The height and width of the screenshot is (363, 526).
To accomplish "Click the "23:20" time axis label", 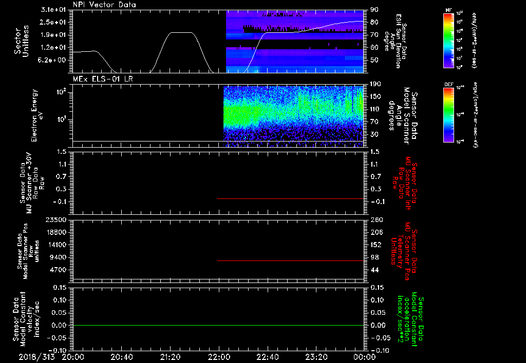I will pos(316,357).
